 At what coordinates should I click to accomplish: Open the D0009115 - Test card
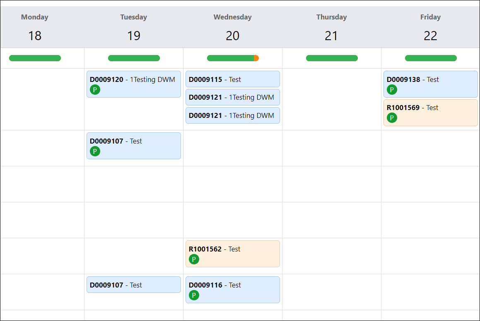coord(232,79)
